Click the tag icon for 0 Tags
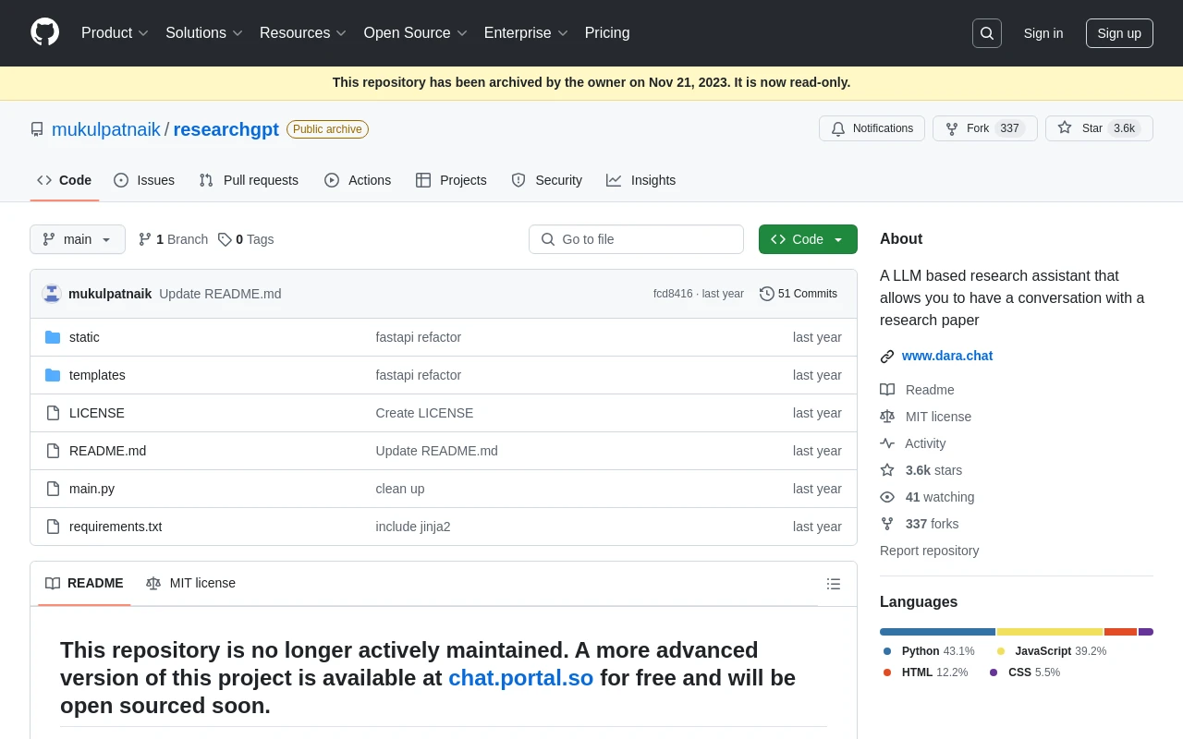The width and height of the screenshot is (1183, 739). tap(225, 239)
